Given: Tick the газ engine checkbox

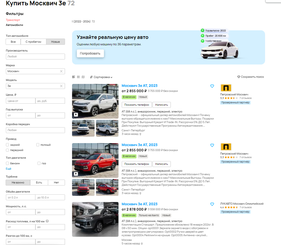Looking at the screenshot, I should (39, 163).
